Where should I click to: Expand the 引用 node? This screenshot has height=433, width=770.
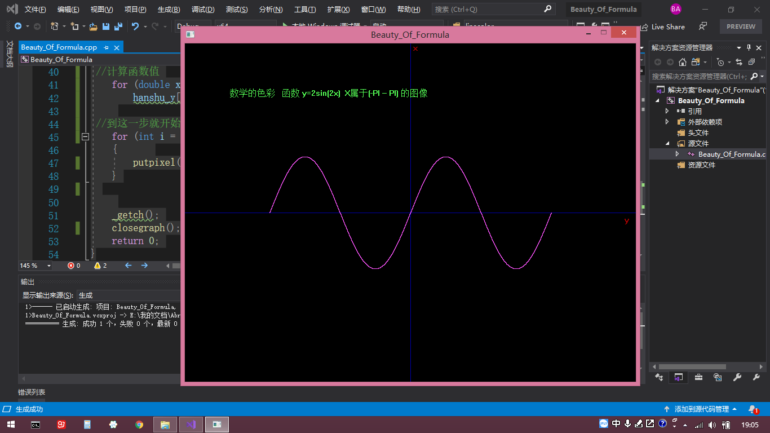pos(667,111)
